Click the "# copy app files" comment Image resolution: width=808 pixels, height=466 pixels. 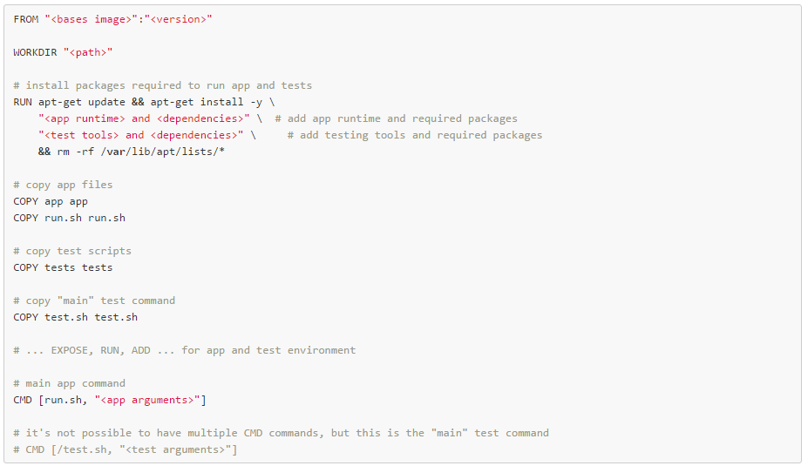[63, 185]
